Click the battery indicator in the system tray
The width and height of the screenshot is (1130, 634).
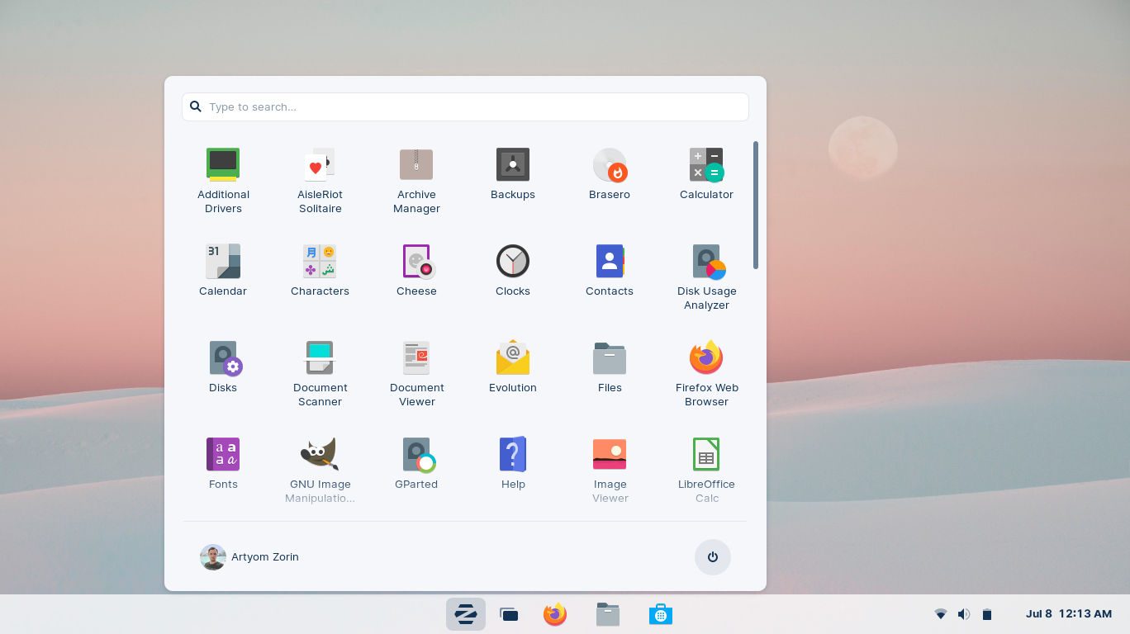986,614
